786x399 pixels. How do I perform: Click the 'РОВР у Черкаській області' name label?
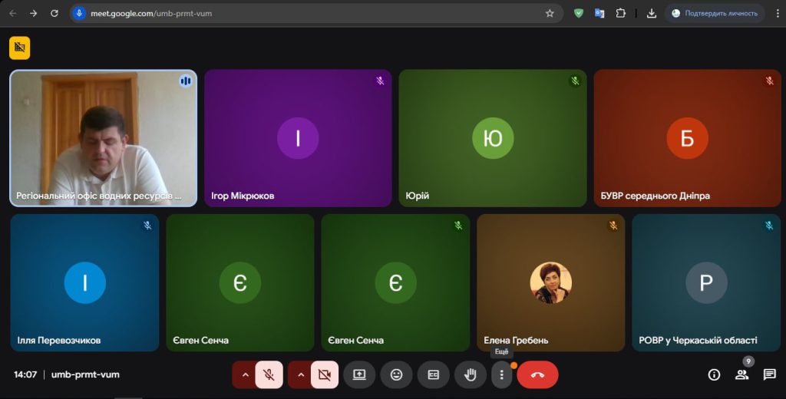click(698, 341)
